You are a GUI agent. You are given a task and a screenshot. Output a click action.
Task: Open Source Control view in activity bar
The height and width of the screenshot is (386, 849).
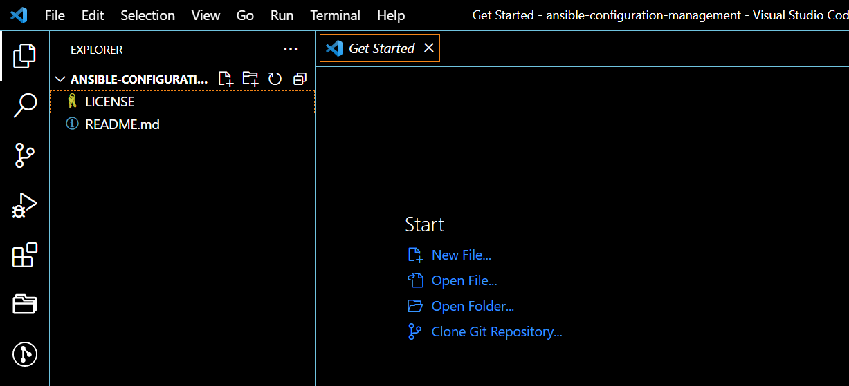(x=25, y=155)
